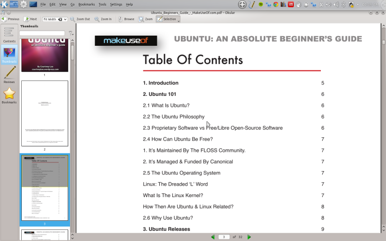The width and height of the screenshot is (386, 241).
Task: Go to the Previous page
Action: (x=10, y=19)
